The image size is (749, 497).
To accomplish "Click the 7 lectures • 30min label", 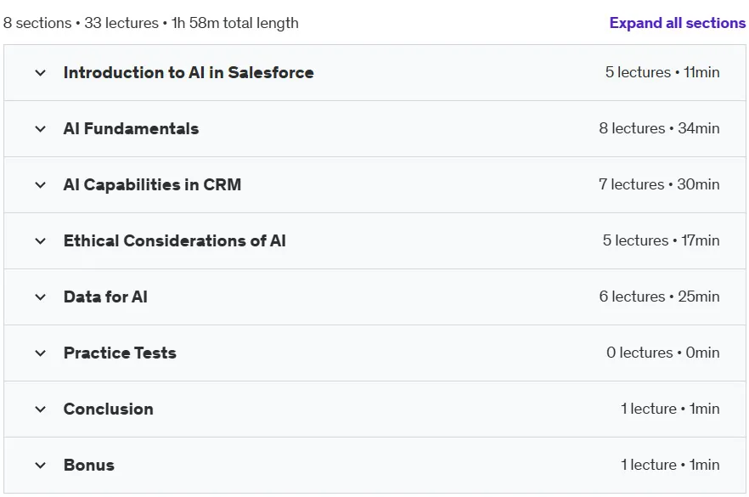I will coord(659,184).
